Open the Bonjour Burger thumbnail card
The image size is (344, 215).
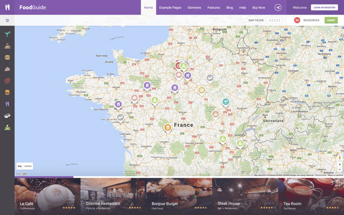179,196
